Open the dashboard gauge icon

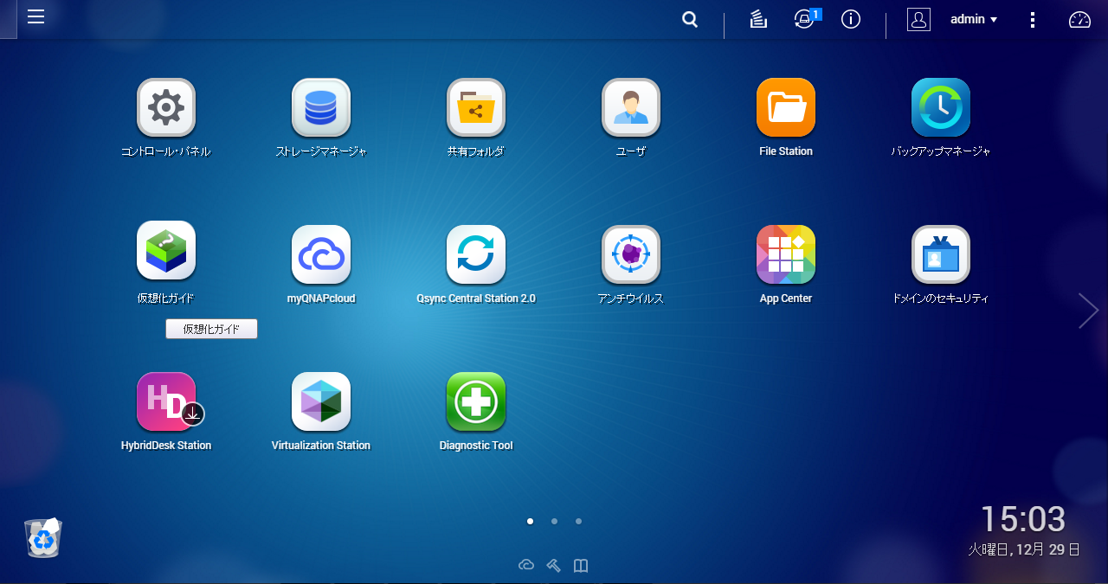[x=1079, y=19]
